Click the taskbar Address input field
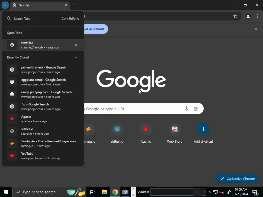The height and width of the screenshot is (197, 263). (172, 192)
